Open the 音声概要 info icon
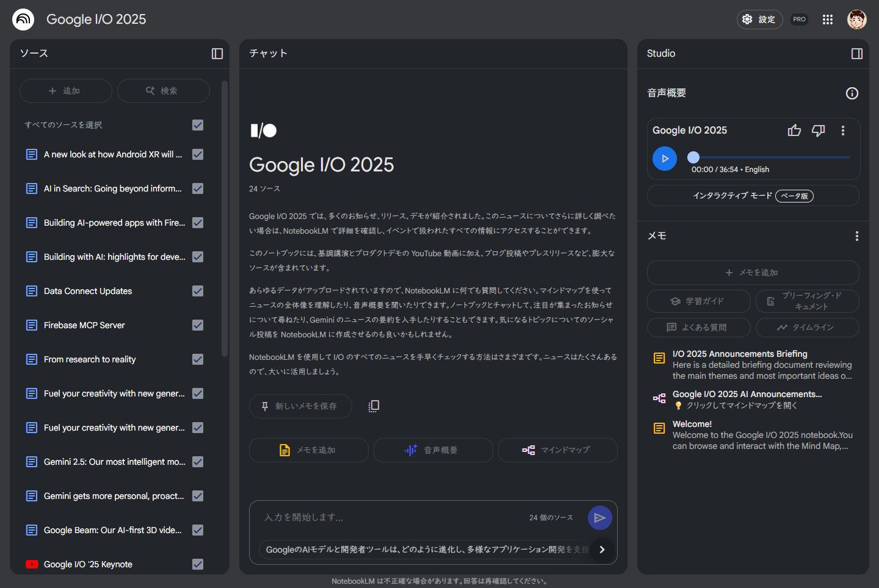 [x=852, y=93]
